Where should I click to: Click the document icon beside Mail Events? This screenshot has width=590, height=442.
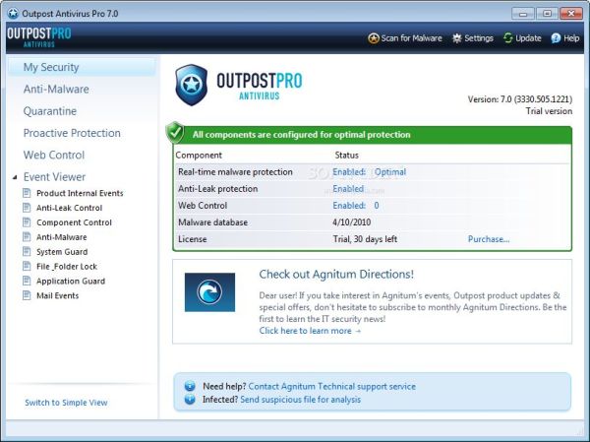pos(27,295)
